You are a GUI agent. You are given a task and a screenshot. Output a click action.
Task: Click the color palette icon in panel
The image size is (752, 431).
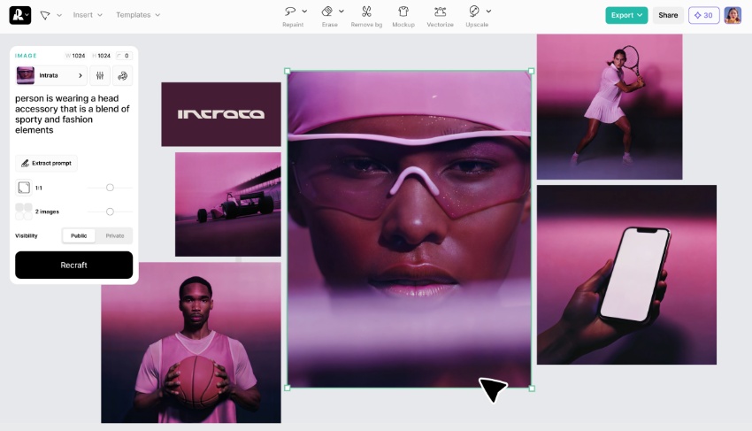tap(123, 76)
